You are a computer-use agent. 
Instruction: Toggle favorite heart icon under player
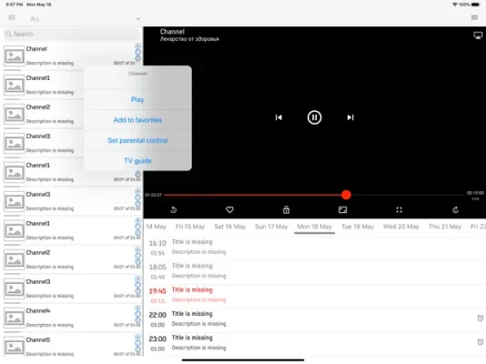pos(229,209)
